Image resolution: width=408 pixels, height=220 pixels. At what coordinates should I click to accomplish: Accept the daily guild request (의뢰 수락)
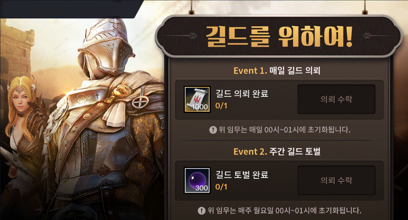(x=336, y=99)
